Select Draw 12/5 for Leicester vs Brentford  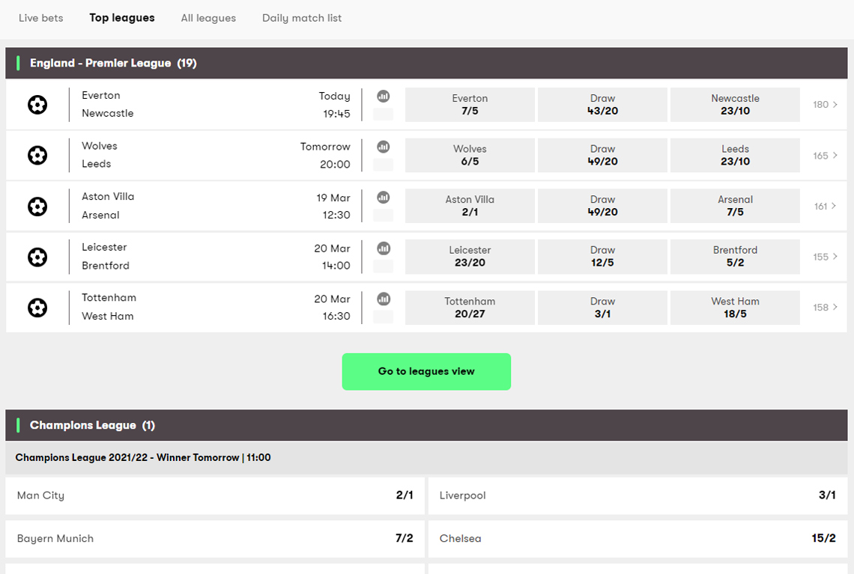click(x=602, y=256)
